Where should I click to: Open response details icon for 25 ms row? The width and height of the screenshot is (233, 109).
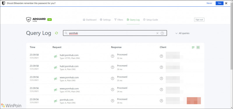coord(112,78)
